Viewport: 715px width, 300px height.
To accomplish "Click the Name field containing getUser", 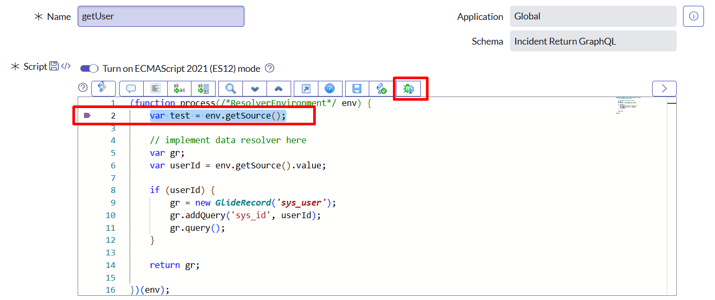I will pyautogui.click(x=161, y=16).
